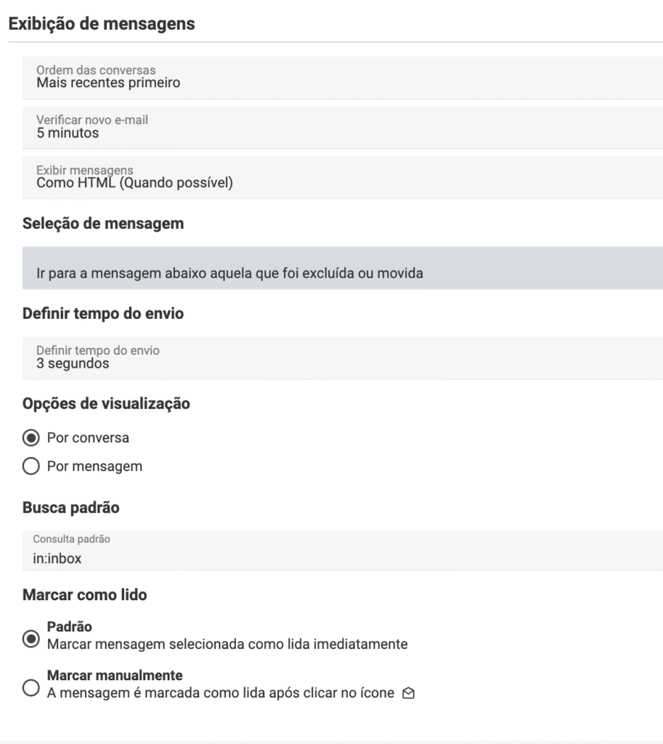The image size is (663, 744).
Task: Click the "Consulta padrão" input field
Action: 342,559
